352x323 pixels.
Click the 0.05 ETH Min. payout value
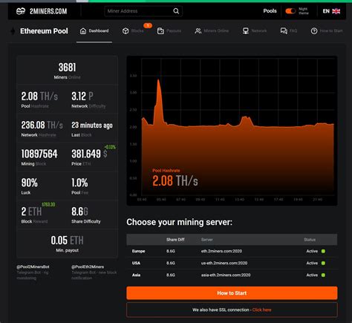(x=67, y=241)
